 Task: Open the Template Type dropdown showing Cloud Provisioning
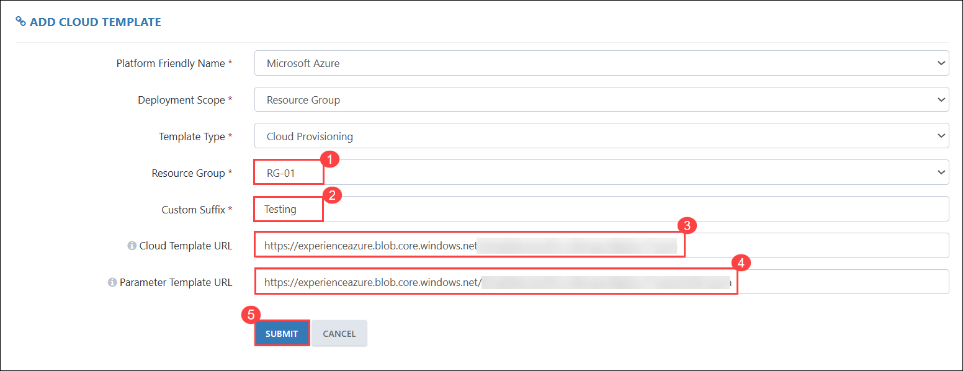pyautogui.click(x=601, y=136)
